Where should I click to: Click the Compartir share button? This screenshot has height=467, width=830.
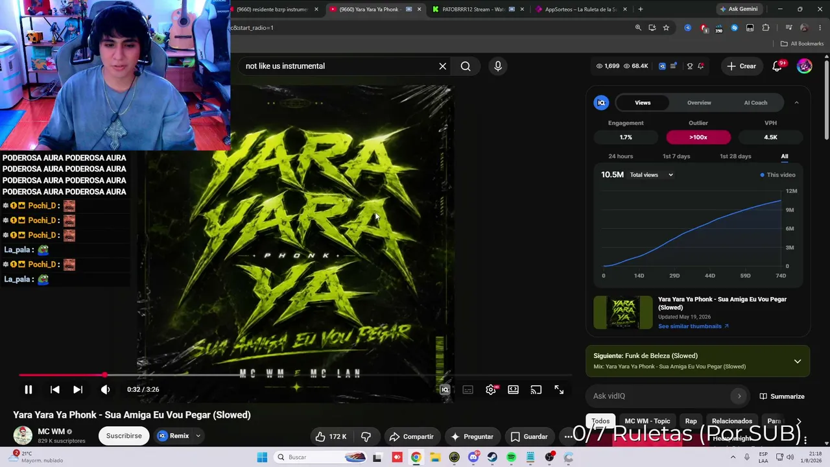point(411,437)
